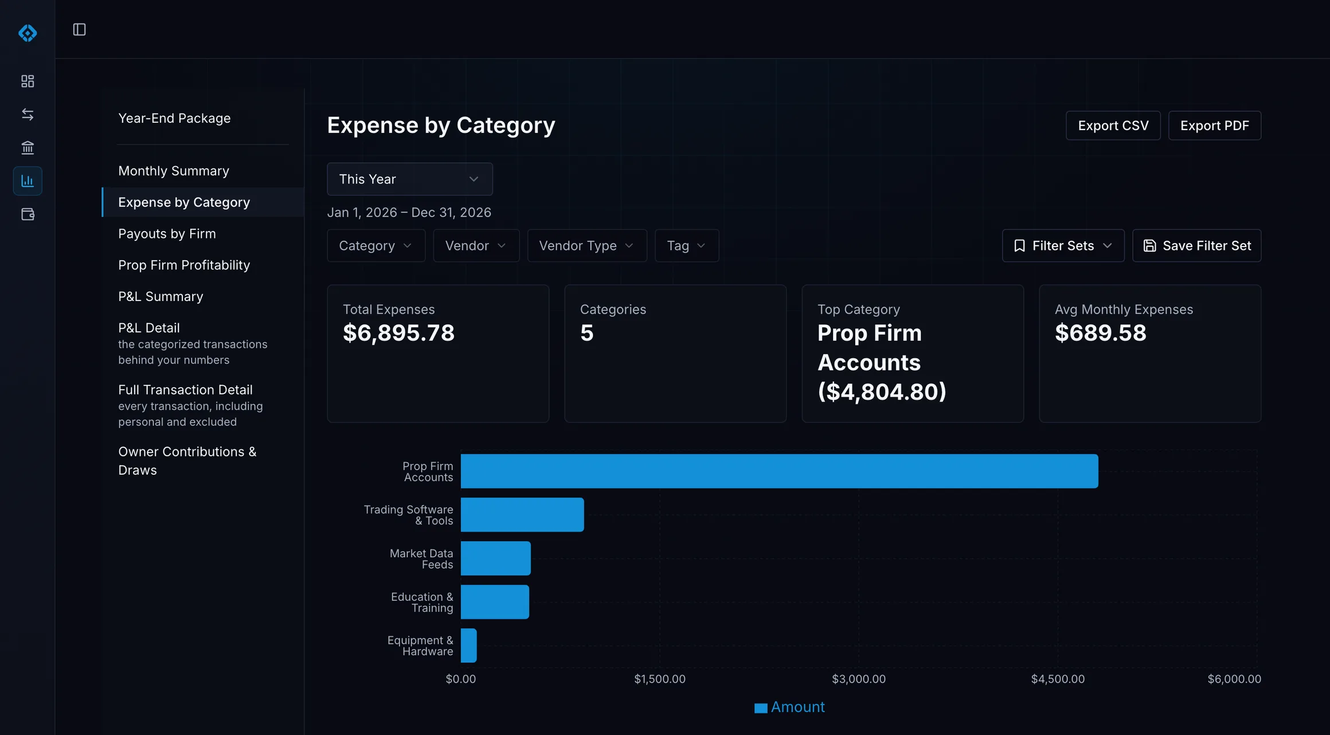Open the Filter Sets dropdown
This screenshot has width=1330, height=735.
tap(1063, 245)
